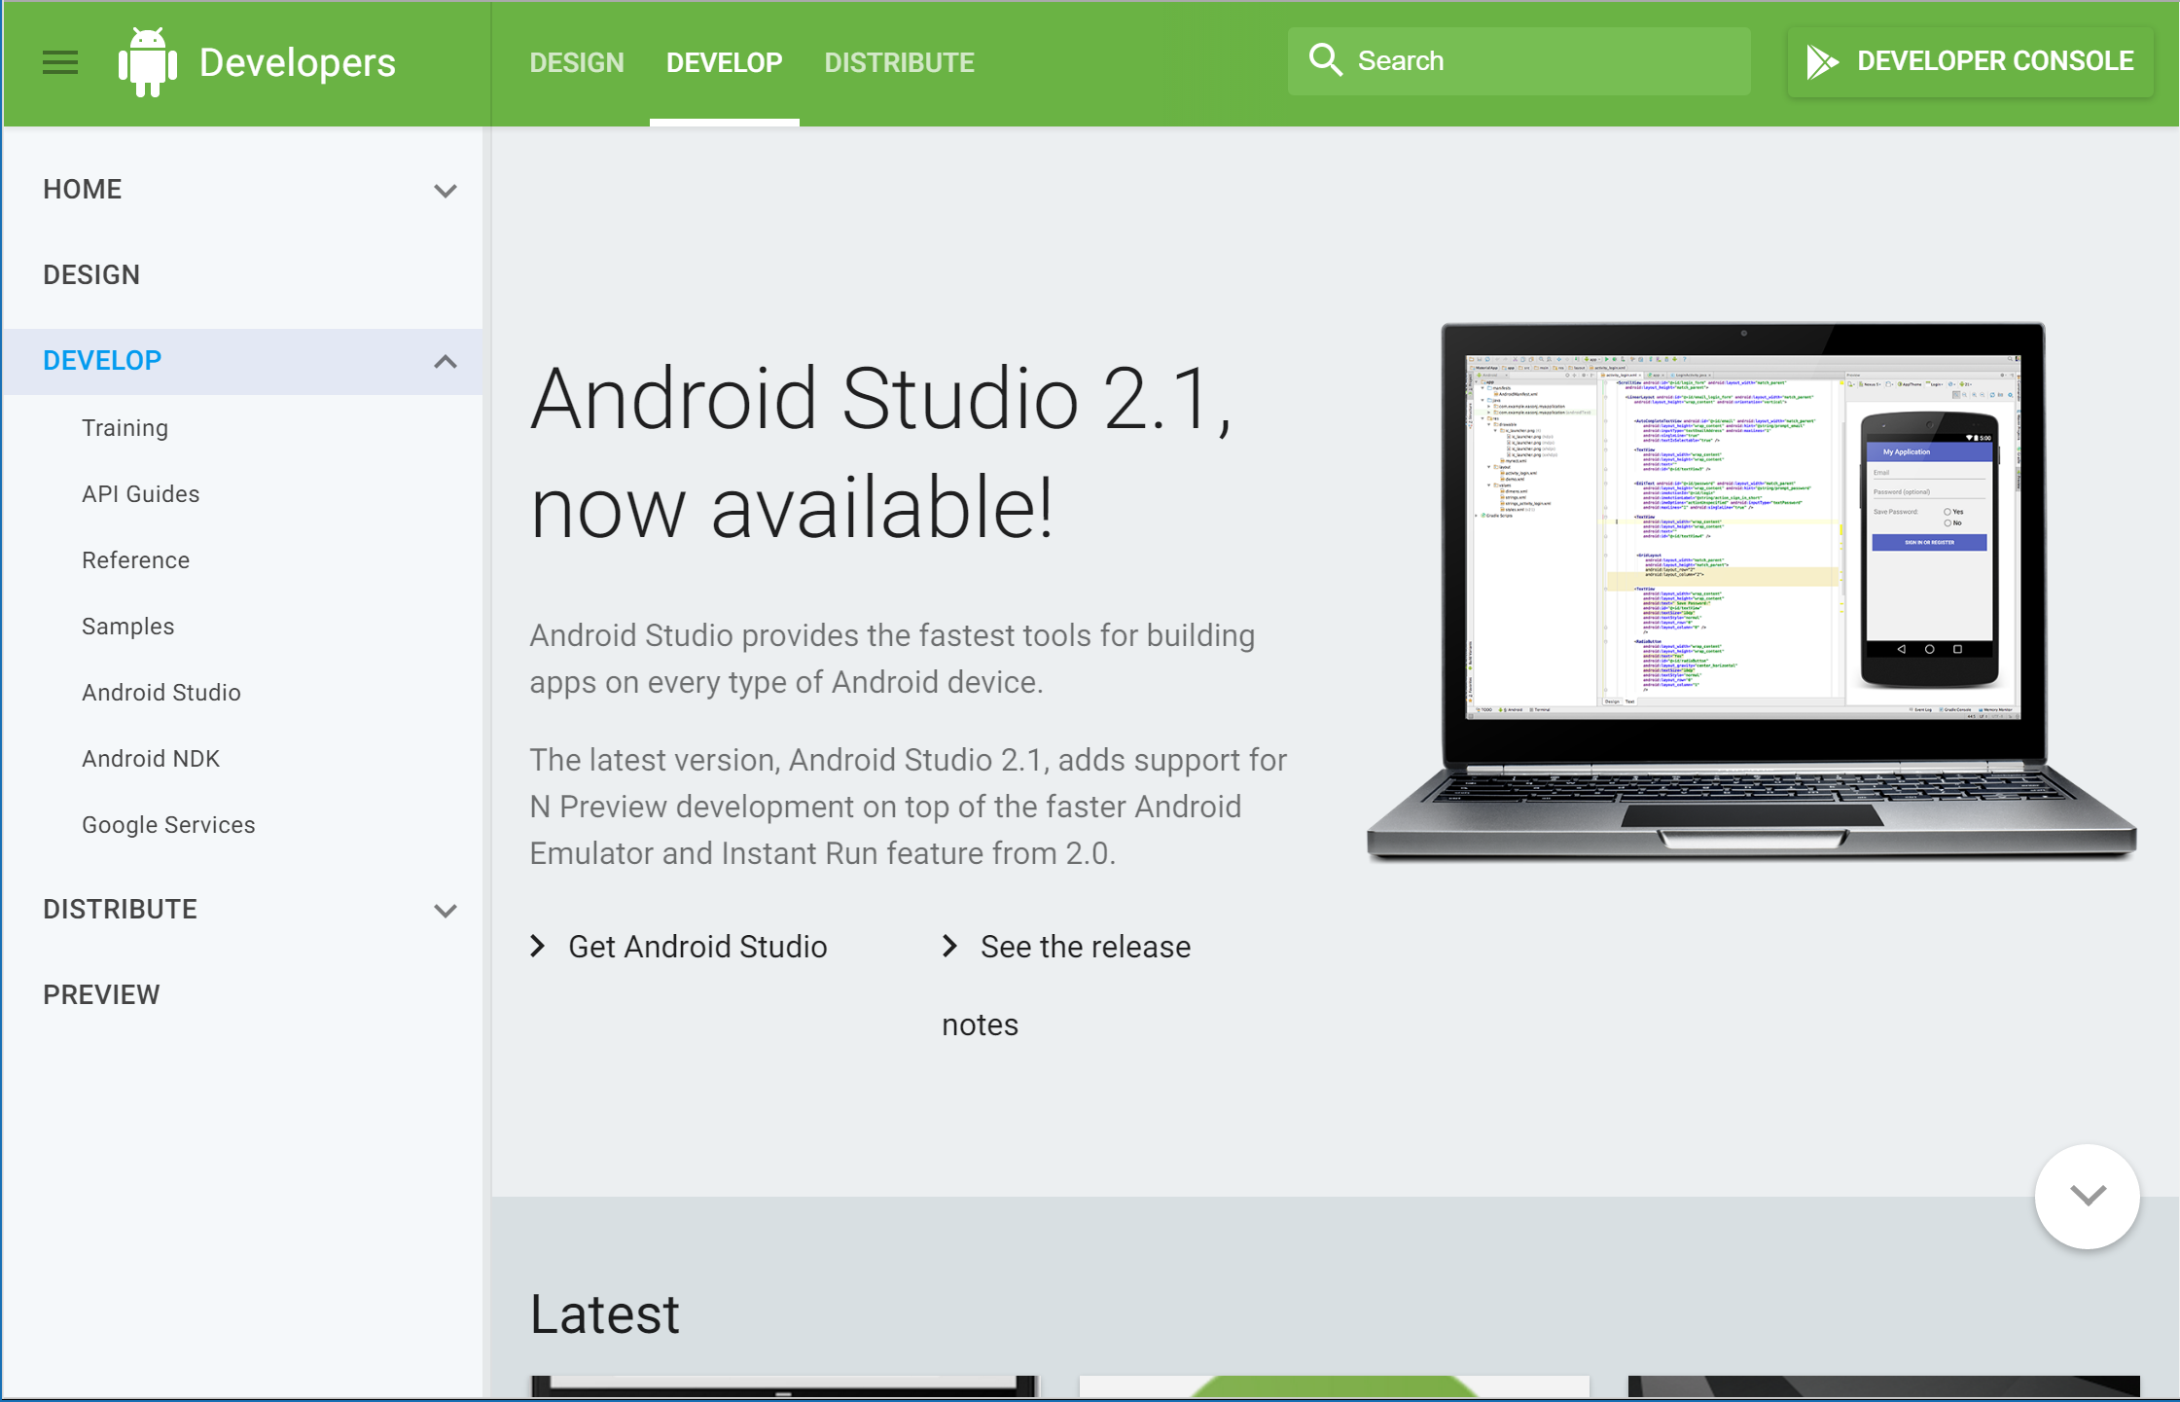
Task: Open the PREVIEW sidebar section
Action: (x=101, y=994)
